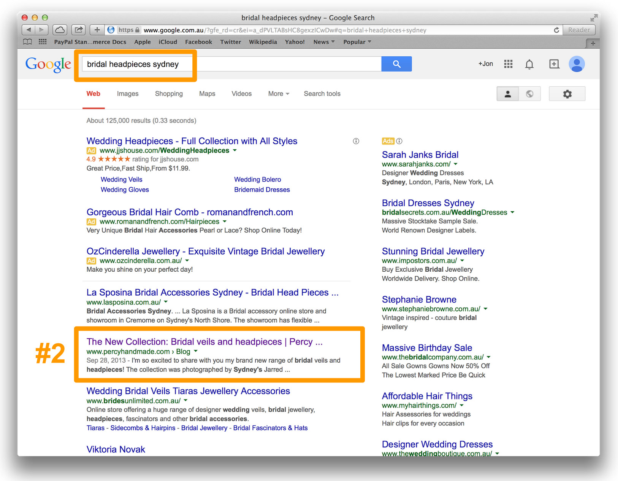The height and width of the screenshot is (481, 618).
Task: Open the Popular bookmarks dropdown
Action: [357, 42]
